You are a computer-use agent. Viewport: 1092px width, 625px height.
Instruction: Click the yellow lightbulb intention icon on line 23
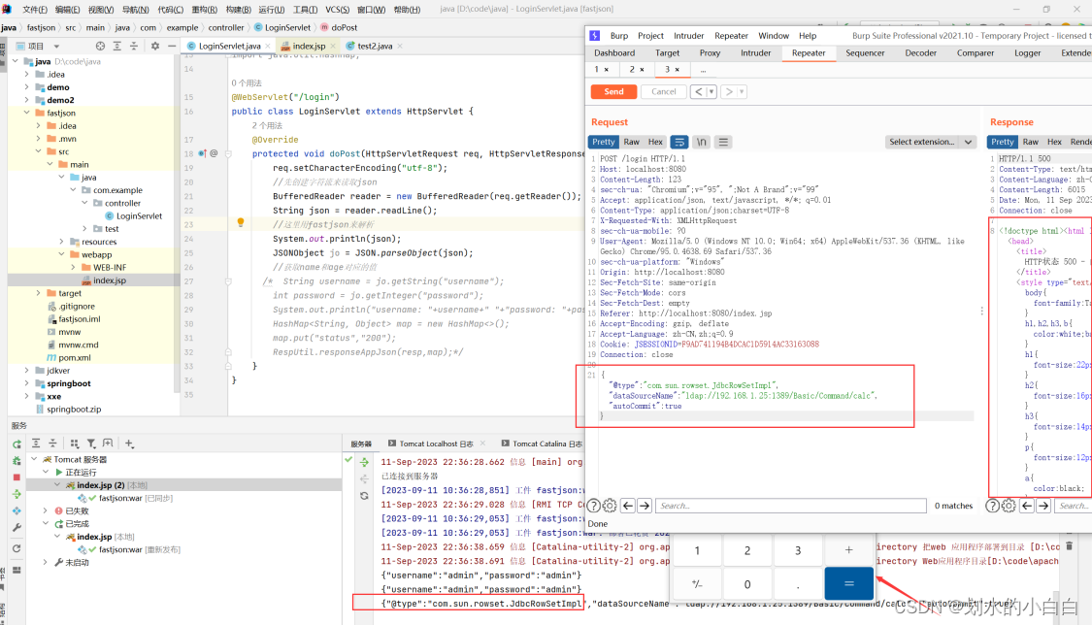point(241,222)
